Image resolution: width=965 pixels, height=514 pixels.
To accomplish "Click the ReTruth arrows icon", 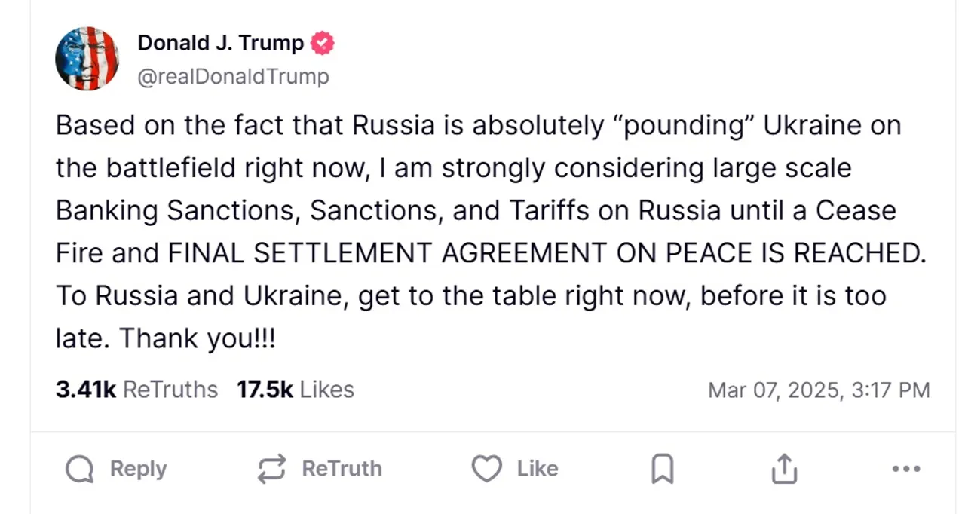I will pyautogui.click(x=271, y=469).
